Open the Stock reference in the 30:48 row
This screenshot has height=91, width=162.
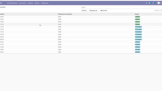click(60, 19)
